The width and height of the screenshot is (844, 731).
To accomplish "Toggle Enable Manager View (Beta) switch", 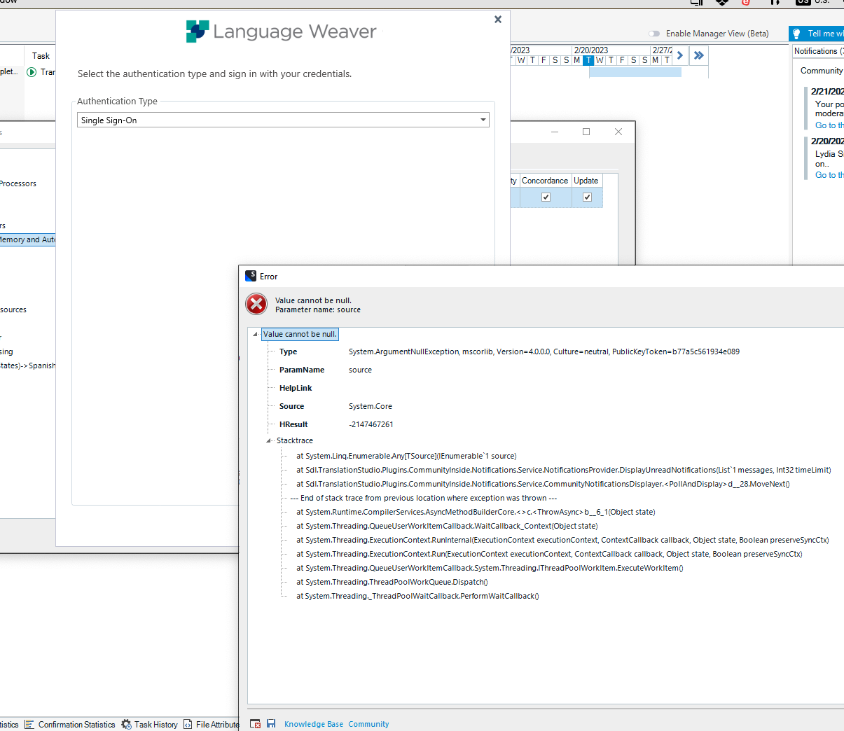I will [x=654, y=34].
